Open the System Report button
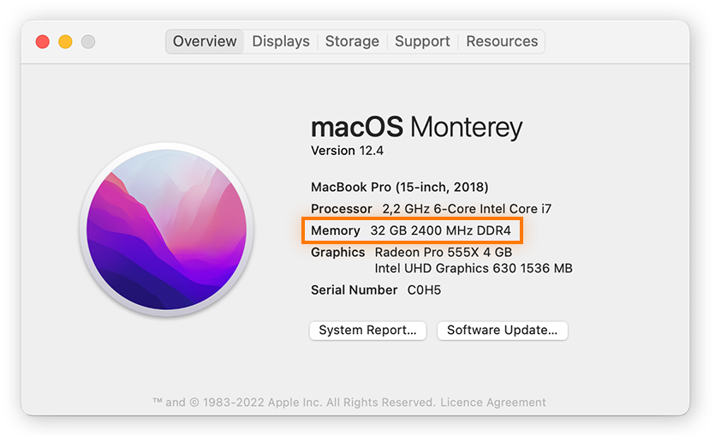The height and width of the screenshot is (436, 715). (x=367, y=330)
